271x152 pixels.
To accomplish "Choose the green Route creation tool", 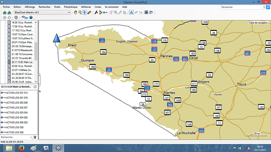I will click(101, 12).
